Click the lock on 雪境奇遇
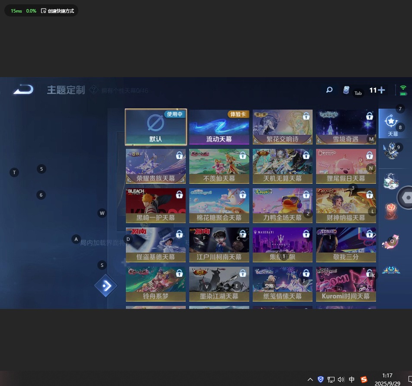The image size is (412, 386). [370, 117]
